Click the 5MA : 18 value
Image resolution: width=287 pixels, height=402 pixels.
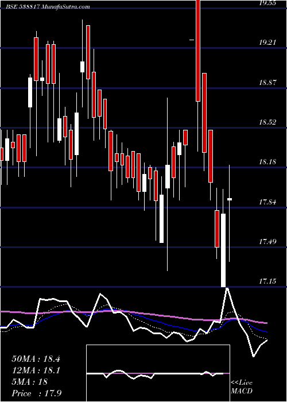point(30,382)
